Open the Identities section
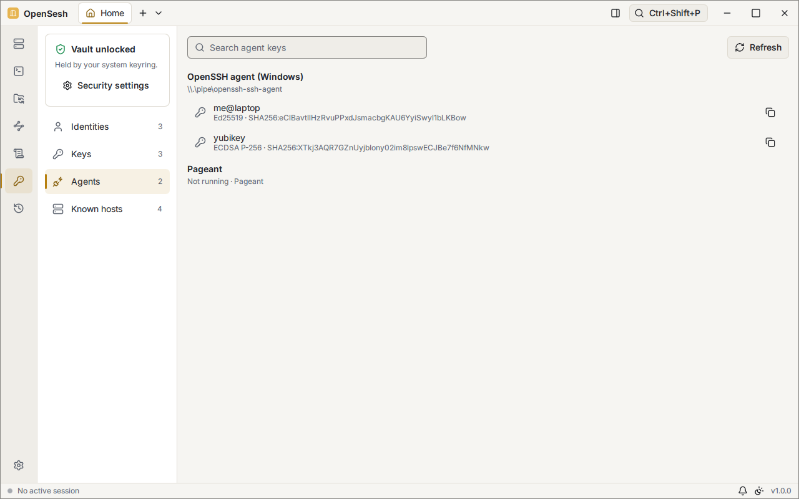The width and height of the screenshot is (799, 499). 107,127
